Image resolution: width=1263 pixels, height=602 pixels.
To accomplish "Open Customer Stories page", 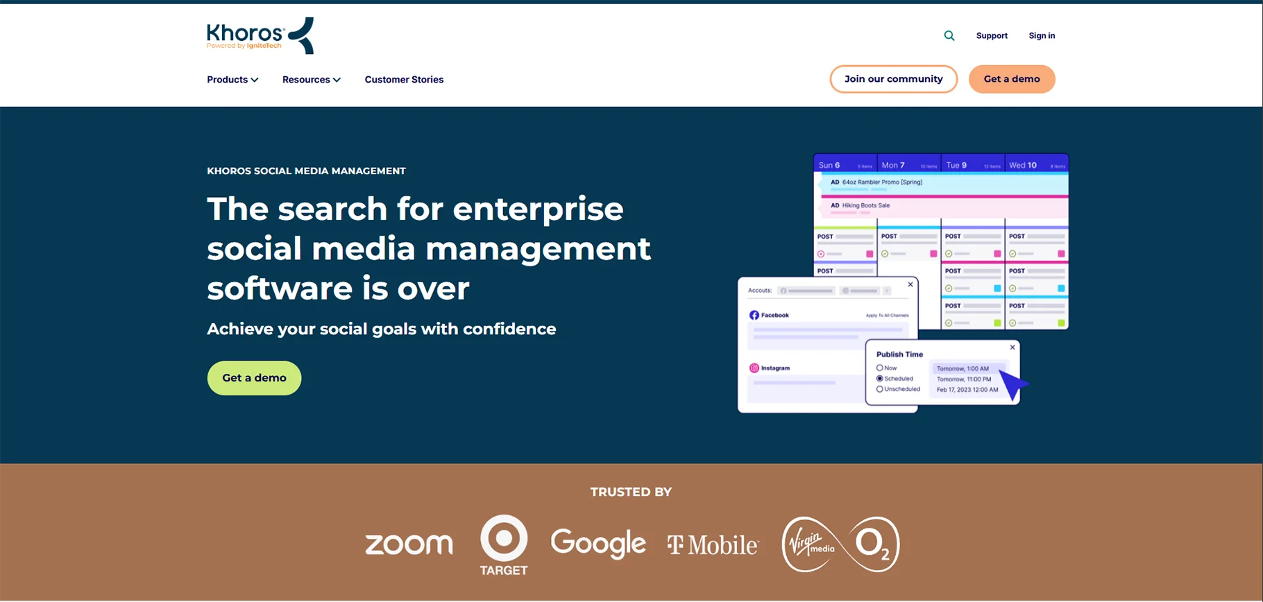I will click(404, 80).
